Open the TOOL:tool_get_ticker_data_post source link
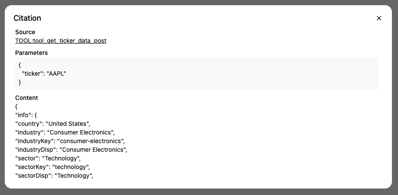This screenshot has width=398, height=195. click(60, 41)
